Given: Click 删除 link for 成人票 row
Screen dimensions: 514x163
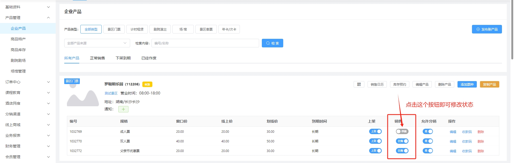Looking at the screenshot, I should 481,132.
